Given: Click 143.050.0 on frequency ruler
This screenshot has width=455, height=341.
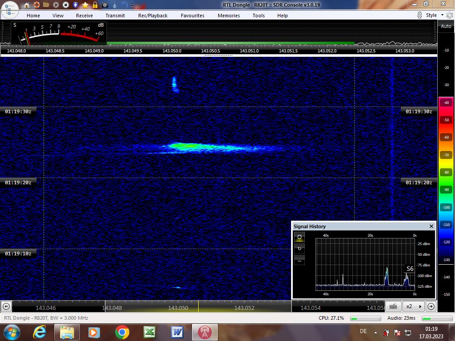Looking at the screenshot, I should (x=172, y=51).
